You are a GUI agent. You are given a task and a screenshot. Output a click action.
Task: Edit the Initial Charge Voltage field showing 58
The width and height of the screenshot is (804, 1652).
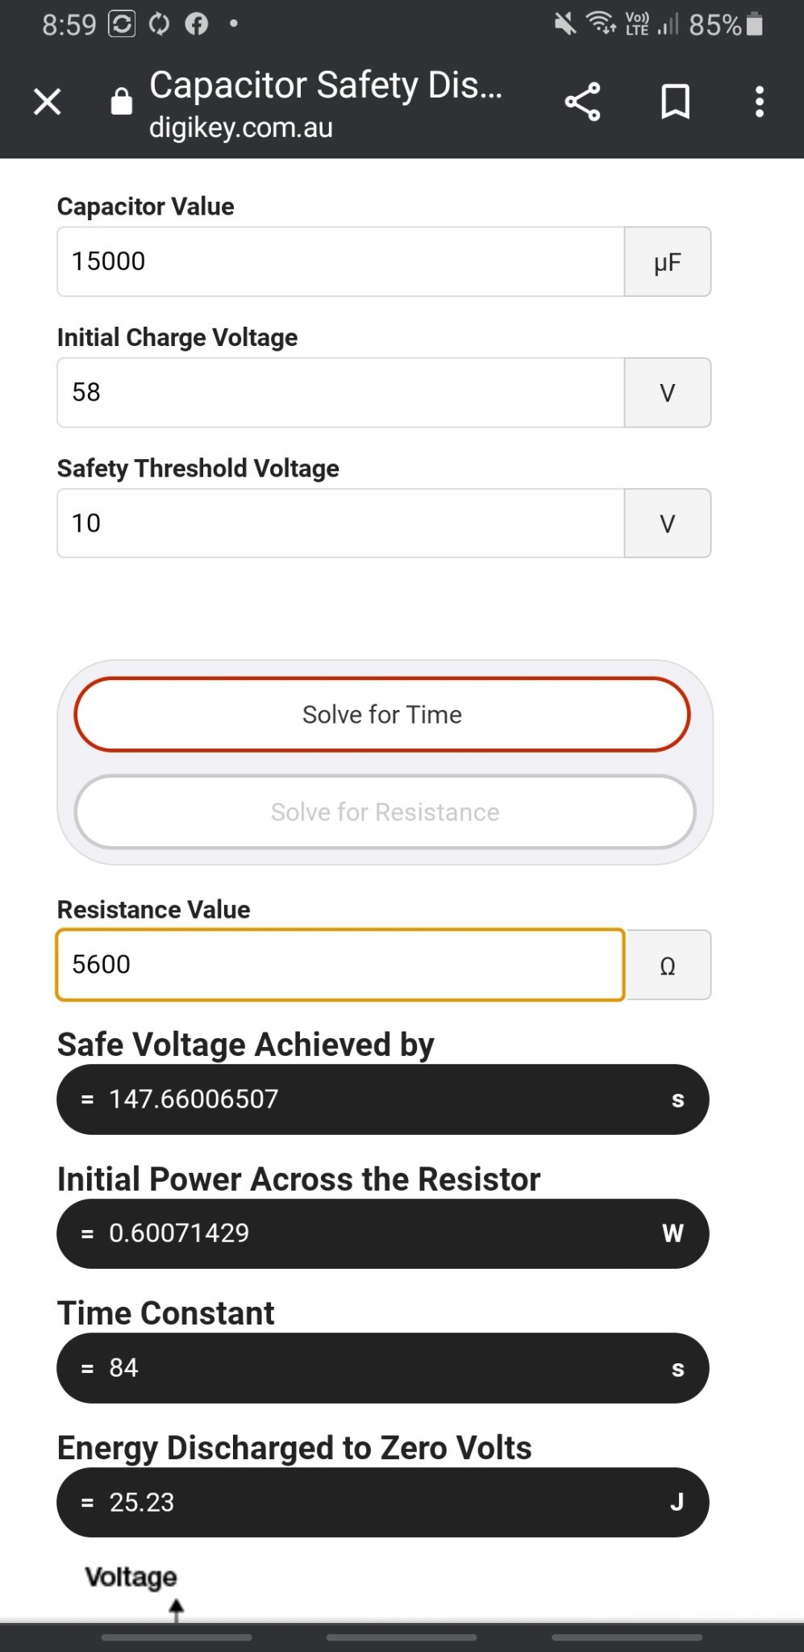coord(340,392)
